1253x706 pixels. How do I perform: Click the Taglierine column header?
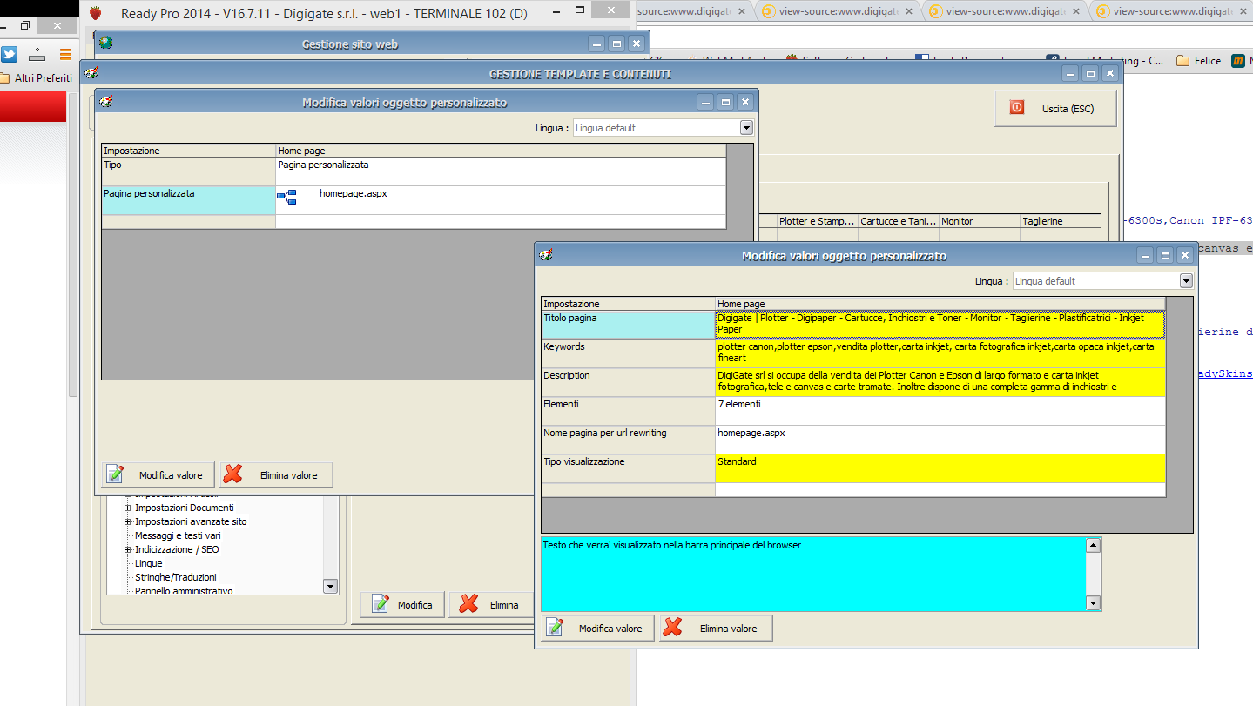1060,221
